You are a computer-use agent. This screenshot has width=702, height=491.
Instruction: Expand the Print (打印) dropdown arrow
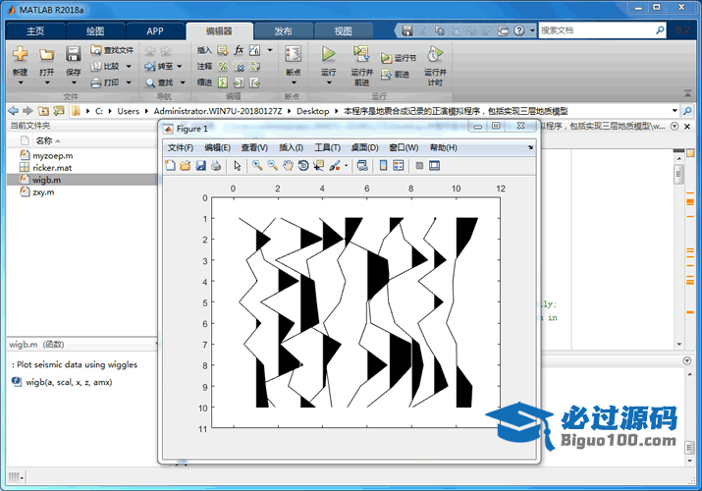(x=129, y=82)
